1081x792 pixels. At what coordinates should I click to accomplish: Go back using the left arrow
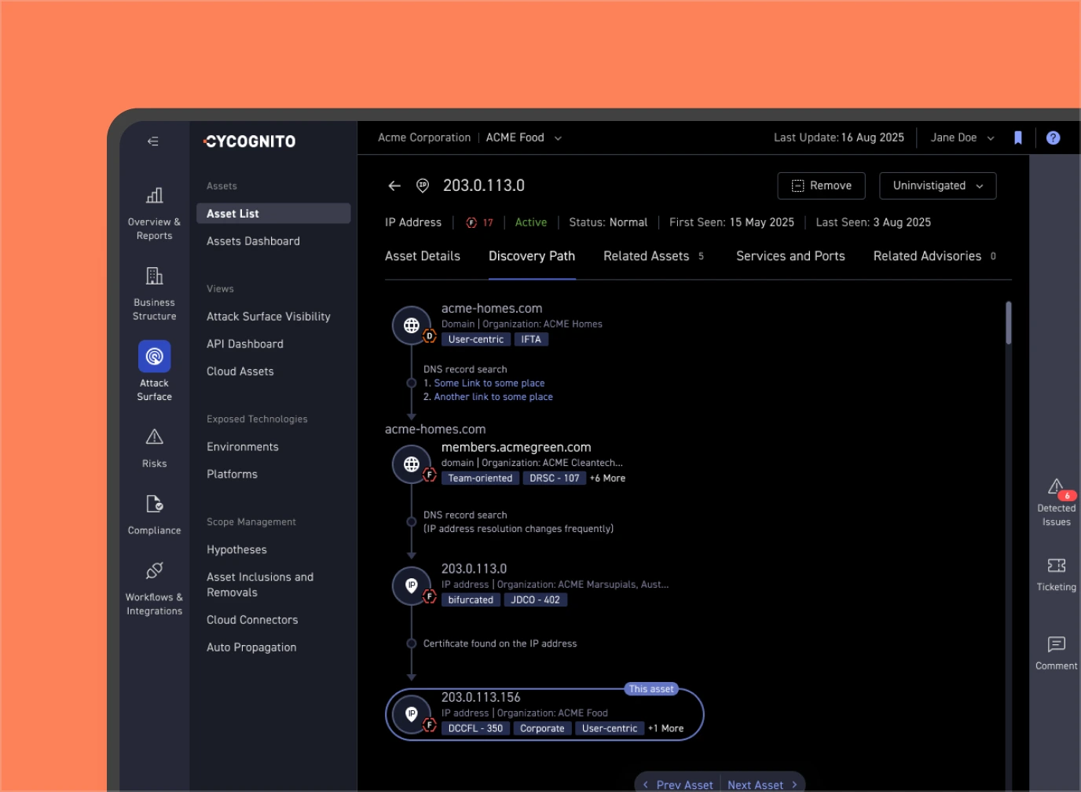394,186
